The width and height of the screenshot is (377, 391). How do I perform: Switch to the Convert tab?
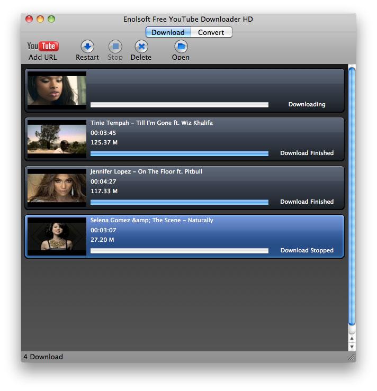[211, 32]
